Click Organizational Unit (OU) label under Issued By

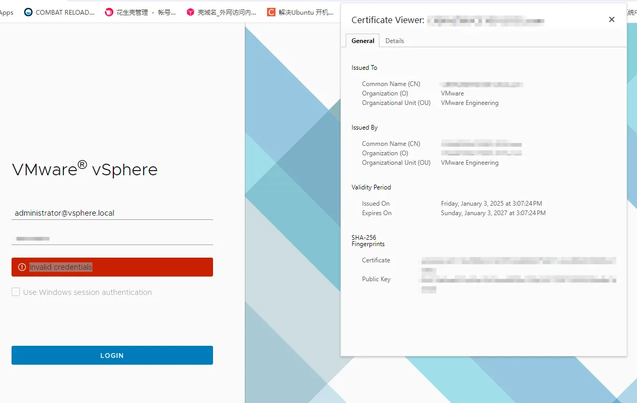[396, 163]
